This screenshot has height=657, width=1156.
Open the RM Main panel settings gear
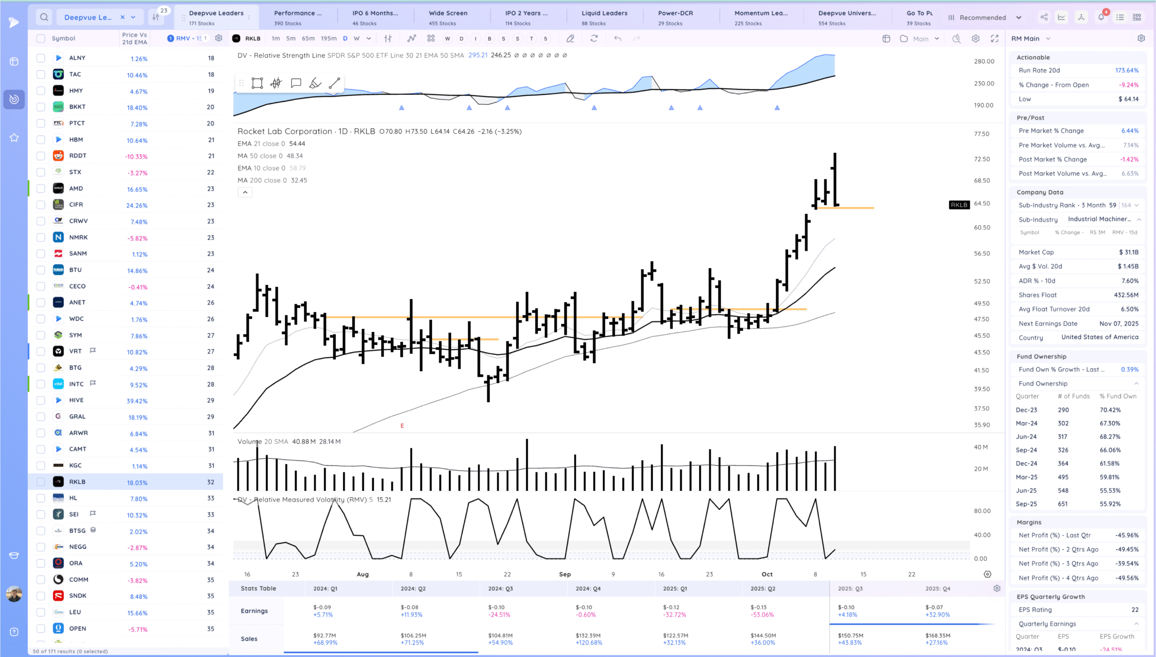coord(1141,38)
